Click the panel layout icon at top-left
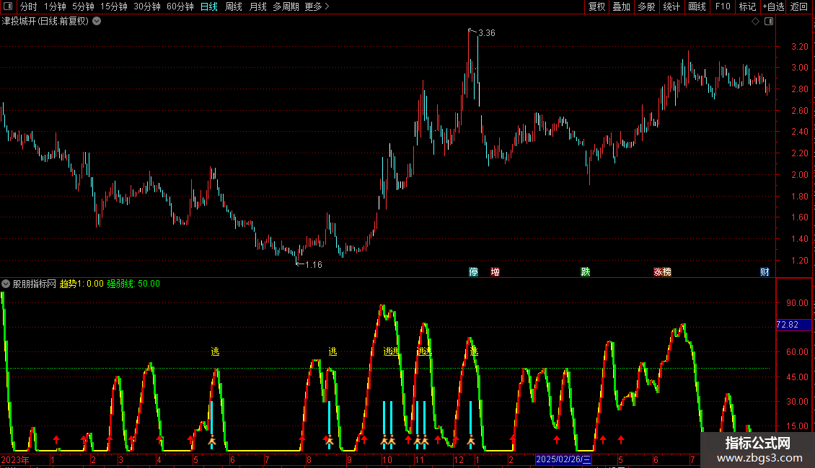Viewport: 815px width, 468px height. (x=8, y=6)
